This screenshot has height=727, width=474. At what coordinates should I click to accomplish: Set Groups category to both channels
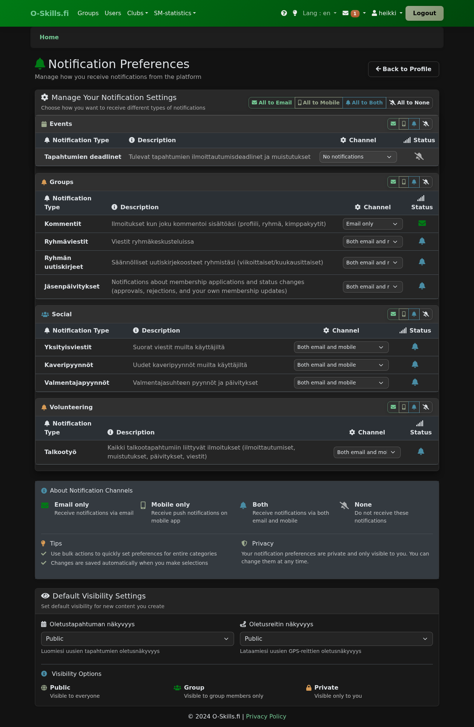414,182
